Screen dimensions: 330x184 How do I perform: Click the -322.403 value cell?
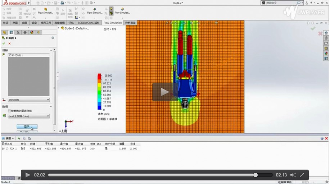click(36, 148)
